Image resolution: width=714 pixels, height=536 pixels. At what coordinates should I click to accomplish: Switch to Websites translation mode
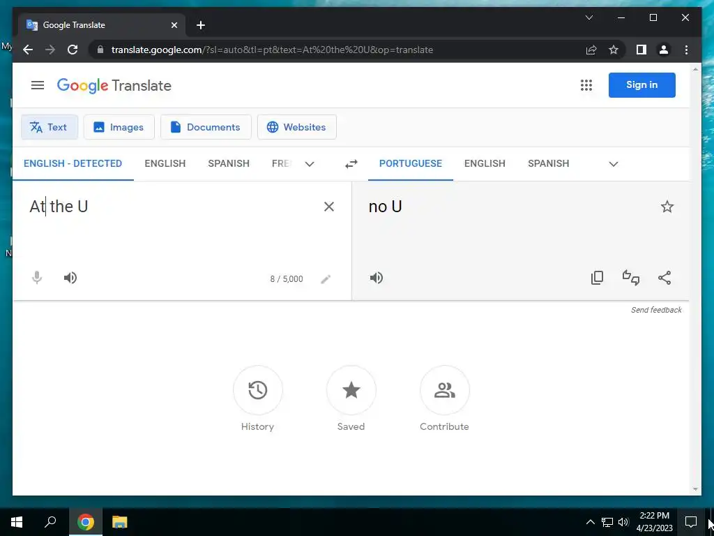297,127
